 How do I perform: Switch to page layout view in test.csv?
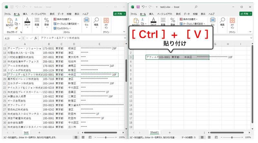click(82, 137)
